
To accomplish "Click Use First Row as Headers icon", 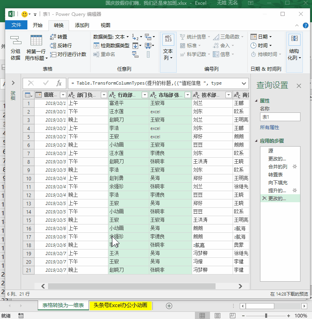I will [36, 40].
